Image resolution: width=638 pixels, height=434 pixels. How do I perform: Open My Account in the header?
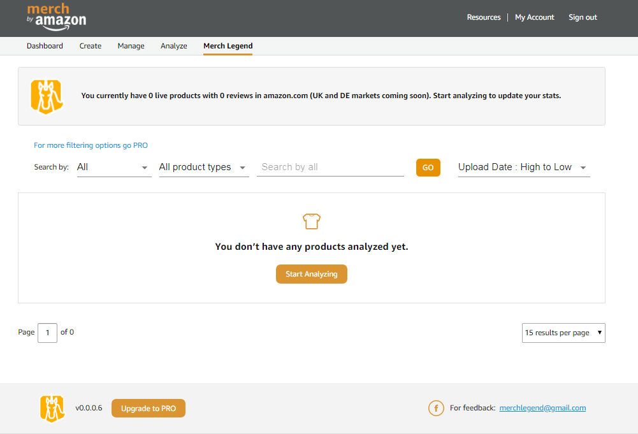[x=535, y=17]
